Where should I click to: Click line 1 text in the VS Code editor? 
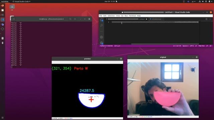click(x=155, y=22)
